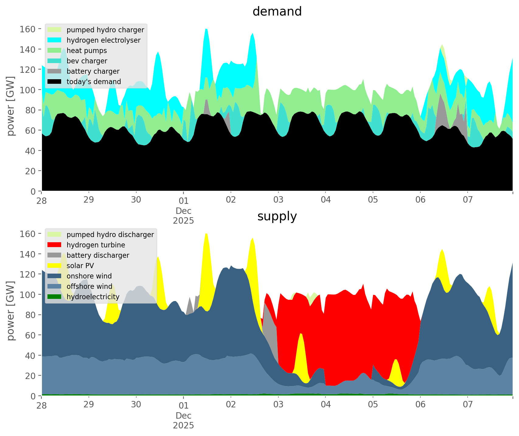Select the 'pumped hydro discharger' legend label
Screen dimensions: 519x436
point(110,235)
